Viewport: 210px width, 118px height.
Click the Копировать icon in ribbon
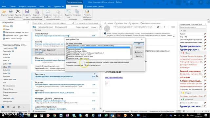click(x=77, y=12)
